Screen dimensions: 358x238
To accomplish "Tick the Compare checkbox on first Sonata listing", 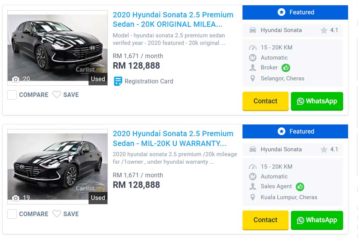I will tap(12, 95).
